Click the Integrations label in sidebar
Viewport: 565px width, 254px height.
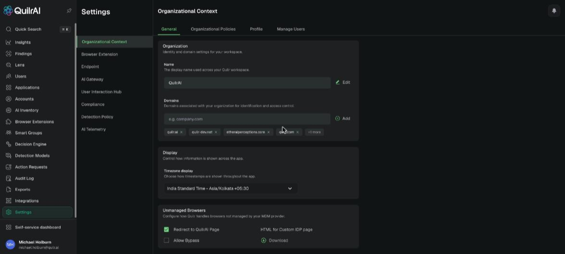coord(27,201)
